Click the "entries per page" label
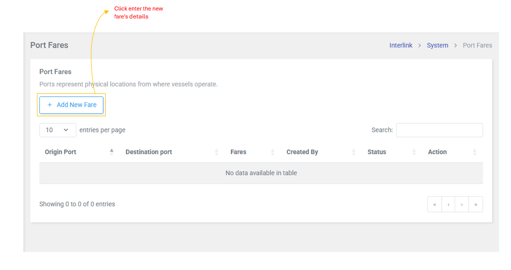This screenshot has width=511, height=270. pyautogui.click(x=102, y=130)
